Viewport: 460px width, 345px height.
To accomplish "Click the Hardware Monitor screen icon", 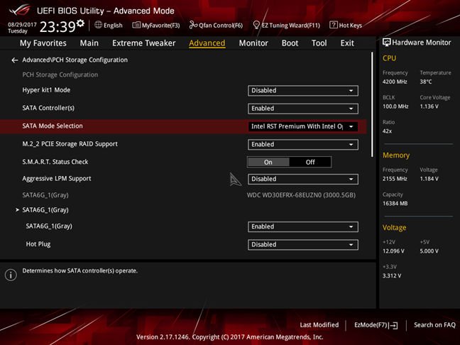I will pyautogui.click(x=387, y=43).
